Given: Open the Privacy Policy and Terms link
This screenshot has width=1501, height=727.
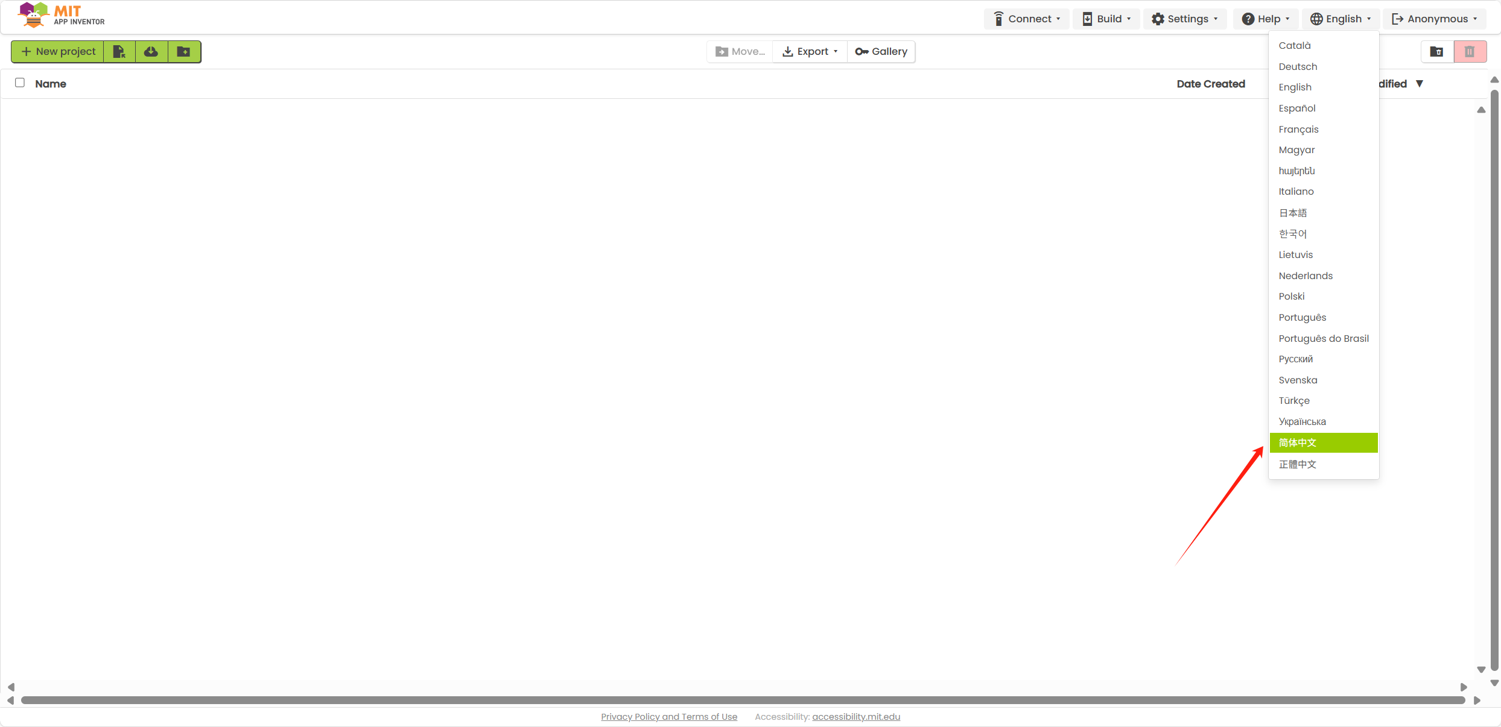Looking at the screenshot, I should click(668, 717).
